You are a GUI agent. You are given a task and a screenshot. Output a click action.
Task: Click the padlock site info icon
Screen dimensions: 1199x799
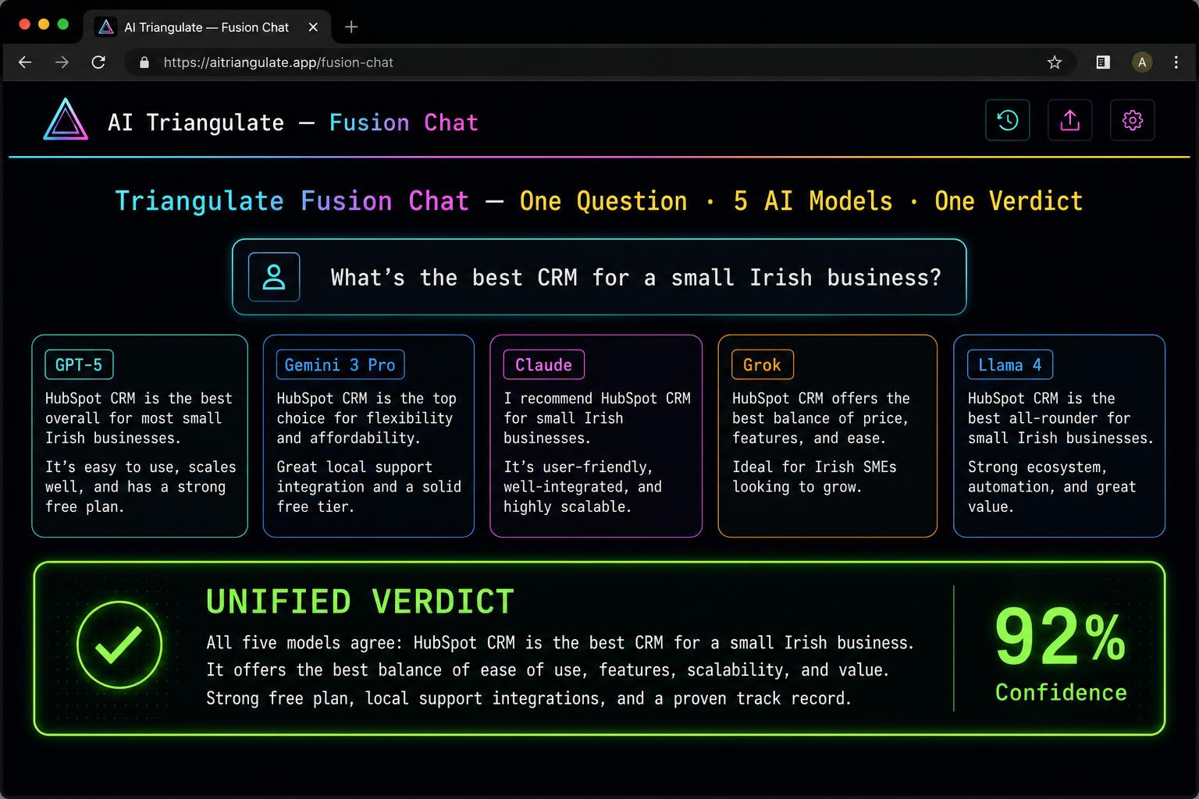(144, 62)
